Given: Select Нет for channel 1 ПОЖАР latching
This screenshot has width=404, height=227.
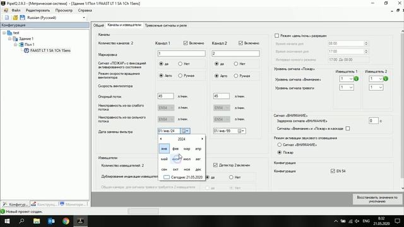Looking at the screenshot, I should (180, 64).
